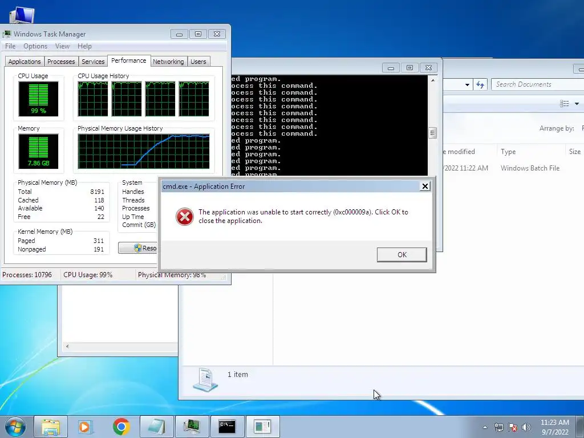Open Action Center flag icon

point(513,427)
